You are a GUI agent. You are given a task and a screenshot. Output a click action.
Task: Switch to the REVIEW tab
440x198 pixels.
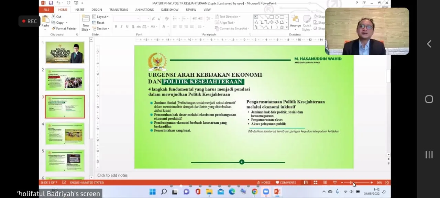point(191,10)
